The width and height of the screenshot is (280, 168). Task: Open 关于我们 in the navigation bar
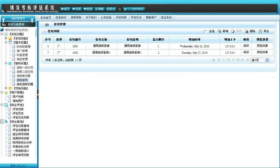pos(91,18)
